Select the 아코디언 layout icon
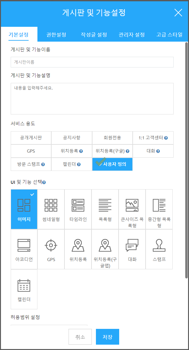The height and width of the screenshot is (350, 189). click(x=24, y=245)
